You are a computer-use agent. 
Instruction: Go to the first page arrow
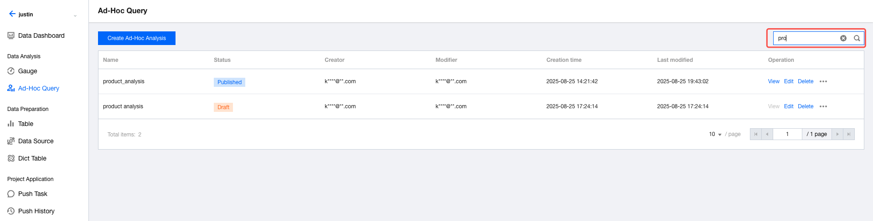[756, 134]
